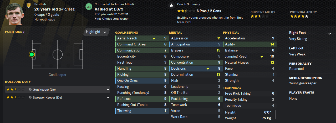The width and height of the screenshot is (336, 123).
Task: Open the Highlight dropdown
Action: click(x=96, y=32)
